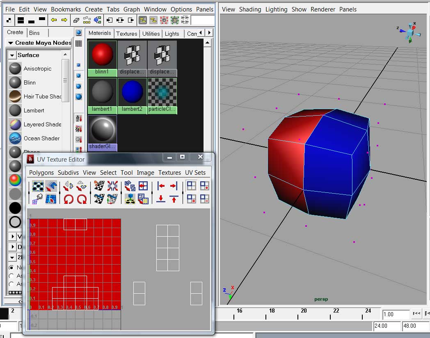Select the UV Lattice checker tool

coord(38,186)
